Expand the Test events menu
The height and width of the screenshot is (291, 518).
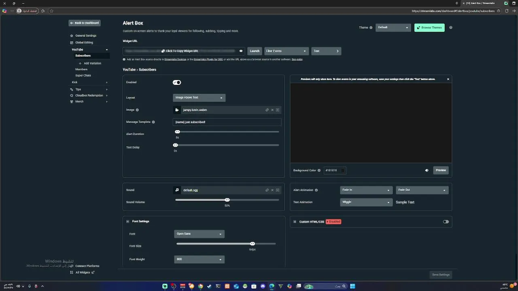point(326,51)
